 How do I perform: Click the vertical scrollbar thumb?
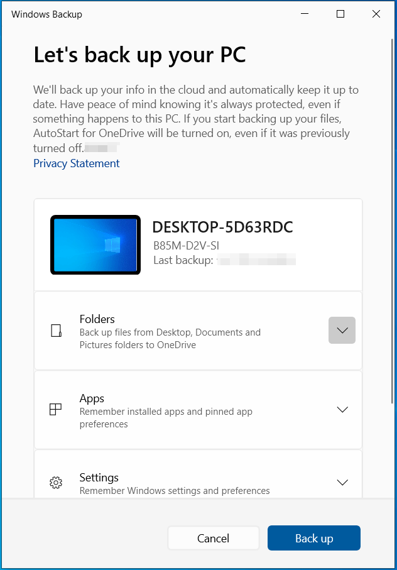tap(392, 221)
